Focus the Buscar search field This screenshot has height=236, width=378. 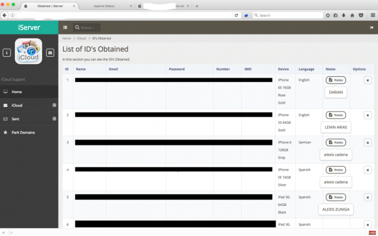(x=87, y=27)
